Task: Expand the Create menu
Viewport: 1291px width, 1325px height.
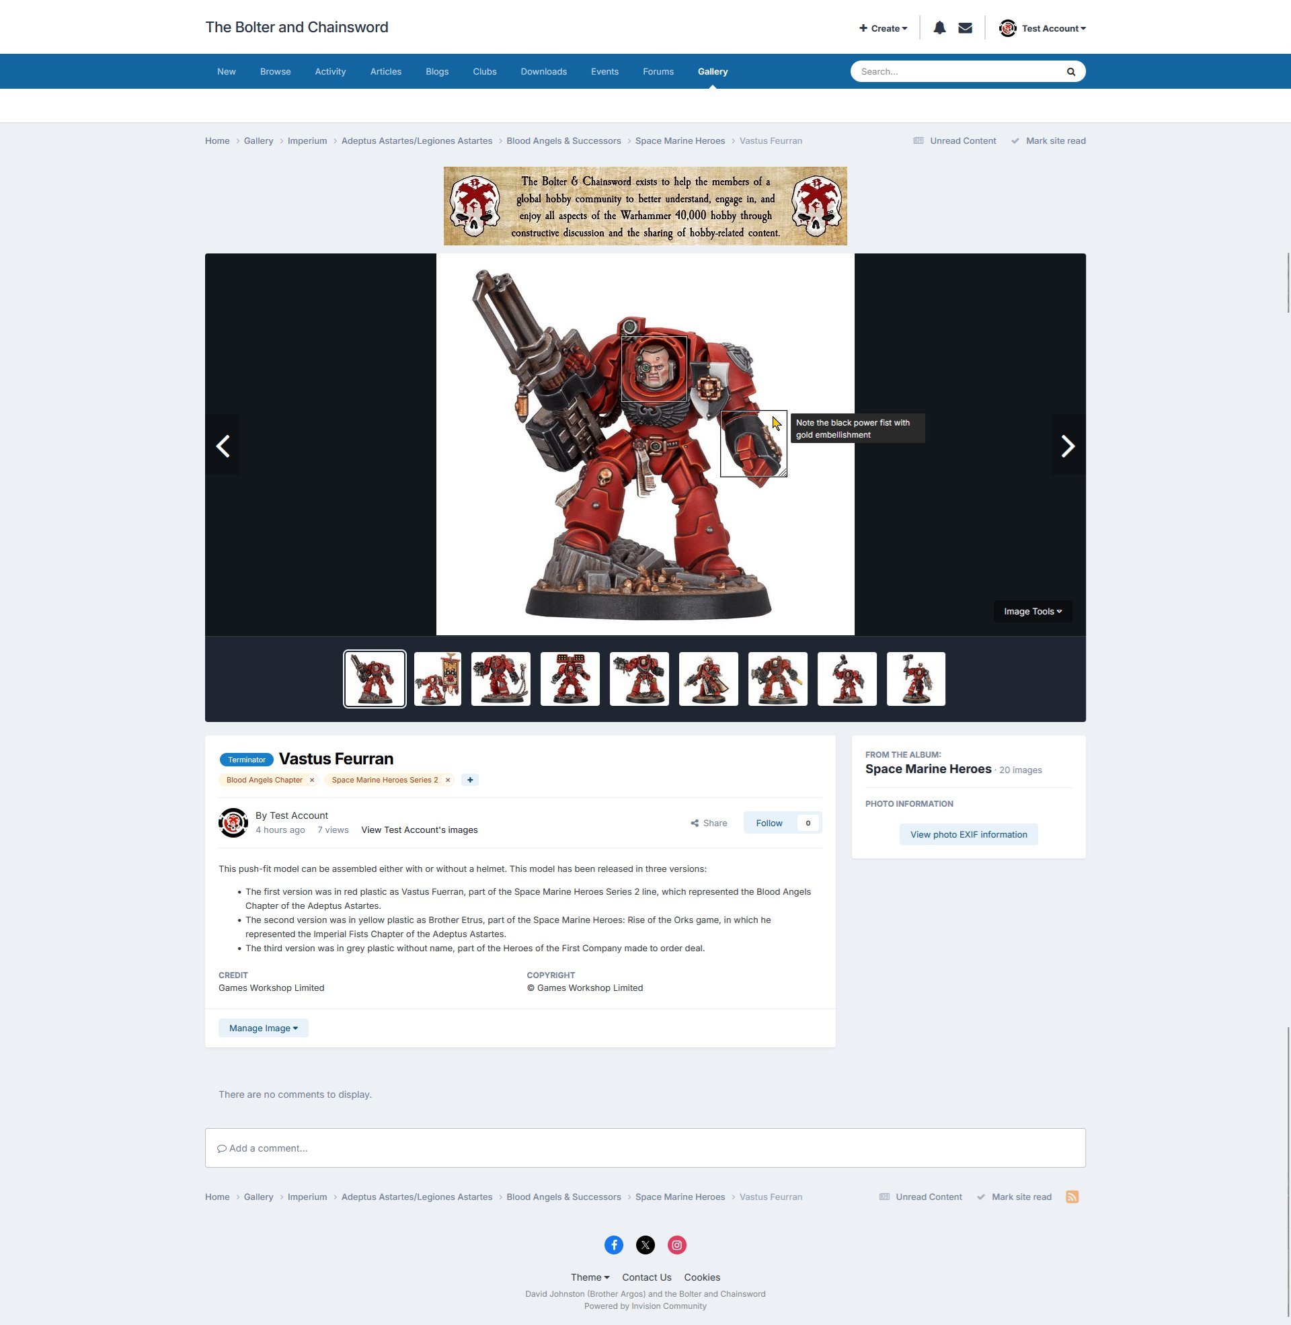Action: coord(883,28)
